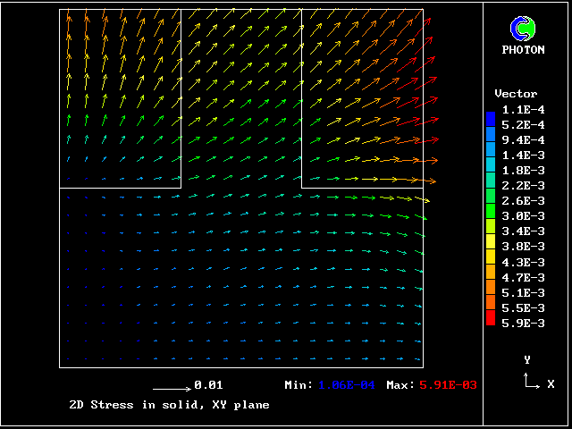
Task: Click the PHOTON globe logo icon
Action: 523,29
